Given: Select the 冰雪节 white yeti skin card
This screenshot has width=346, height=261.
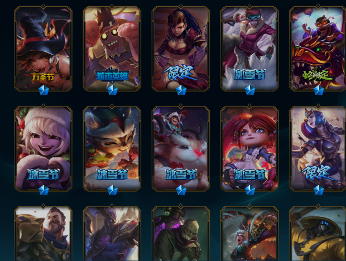Looking at the screenshot, I should [x=181, y=148].
